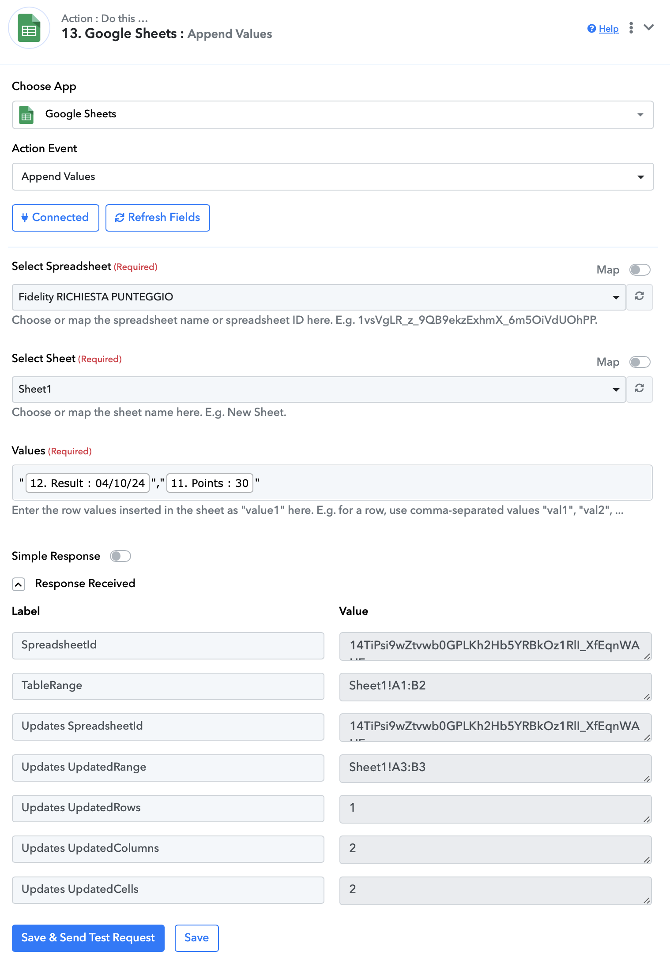Toggle Map switch for Select Spreadsheet
The image size is (670, 959).
point(640,270)
